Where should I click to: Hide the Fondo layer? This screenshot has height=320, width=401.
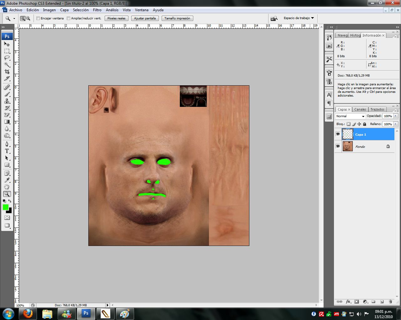click(x=338, y=146)
